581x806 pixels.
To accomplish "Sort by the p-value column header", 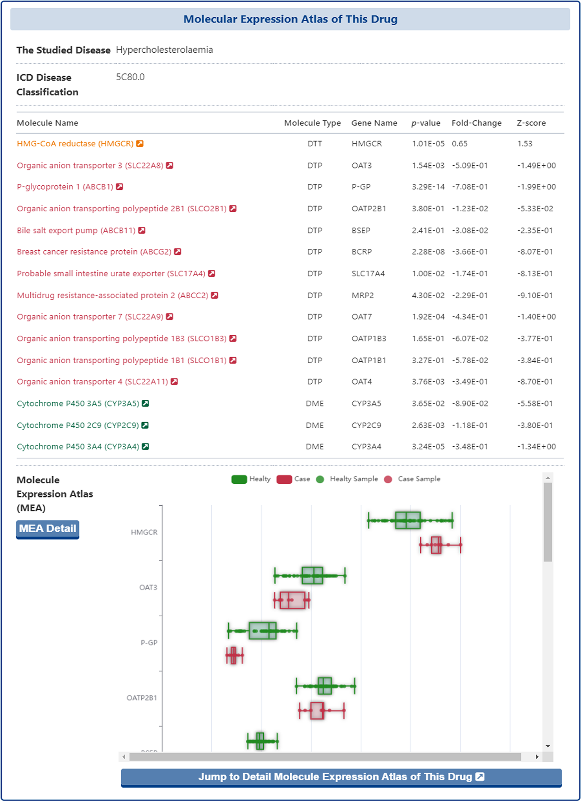I will point(426,123).
